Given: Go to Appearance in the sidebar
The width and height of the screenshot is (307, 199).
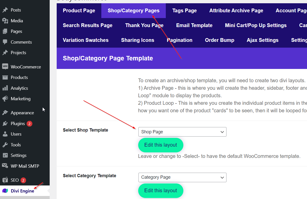Looking at the screenshot, I should pyautogui.click(x=22, y=113).
